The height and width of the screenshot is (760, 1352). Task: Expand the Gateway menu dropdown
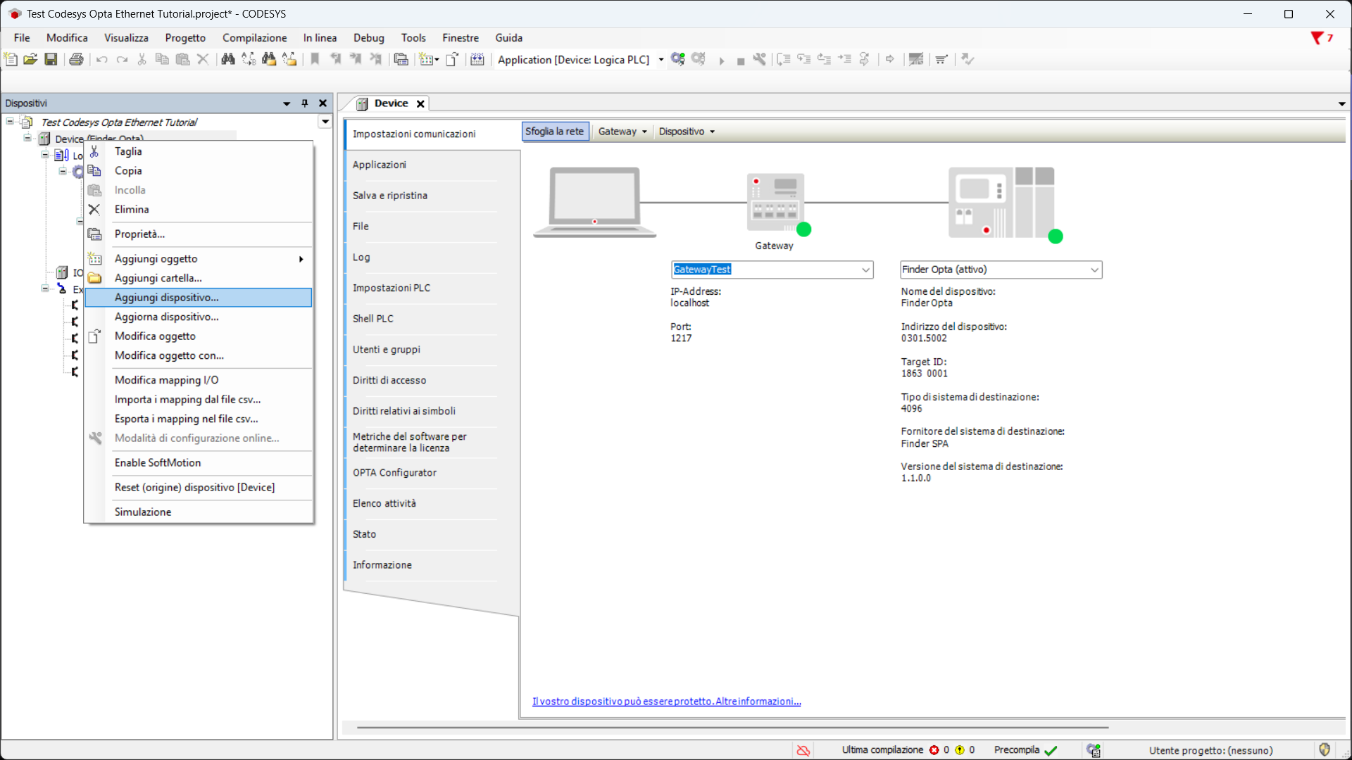pyautogui.click(x=622, y=132)
